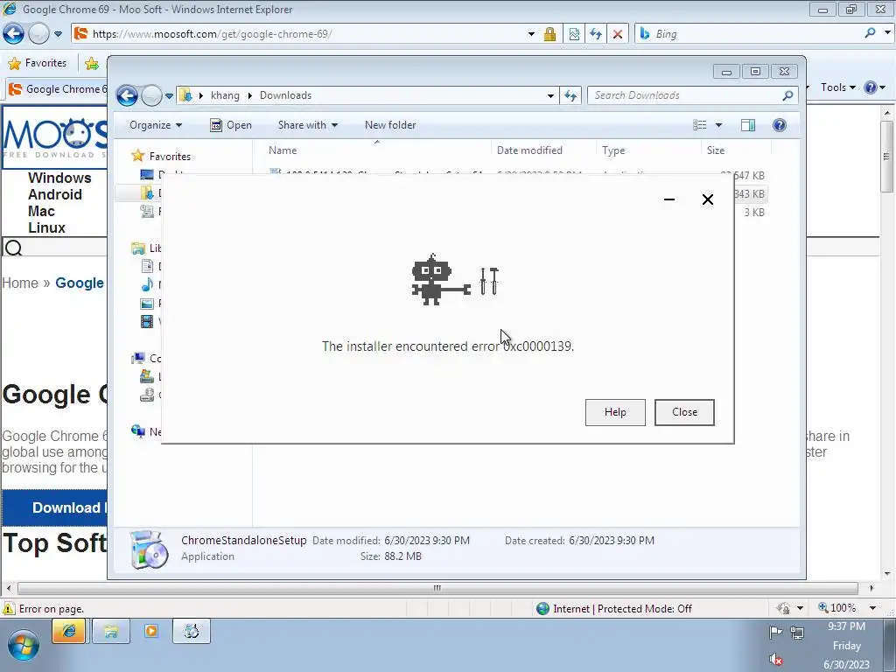Screen dimensions: 896x672
Task: Expand the IE address bar history dropdown
Action: click(531, 34)
